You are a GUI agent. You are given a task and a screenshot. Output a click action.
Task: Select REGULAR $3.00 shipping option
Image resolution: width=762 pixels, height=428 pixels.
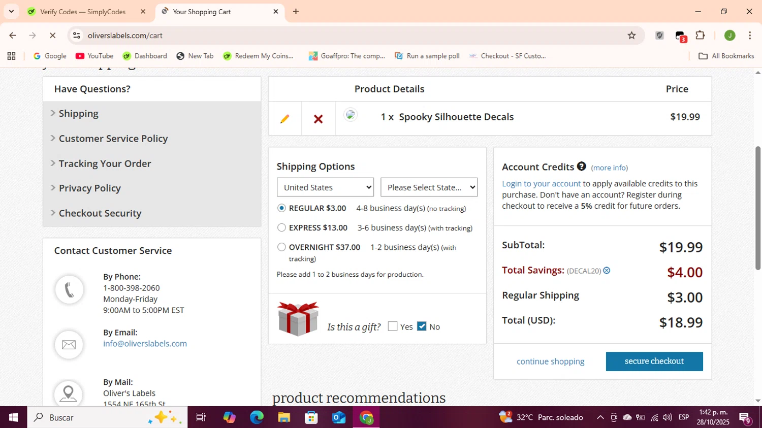pyautogui.click(x=281, y=208)
